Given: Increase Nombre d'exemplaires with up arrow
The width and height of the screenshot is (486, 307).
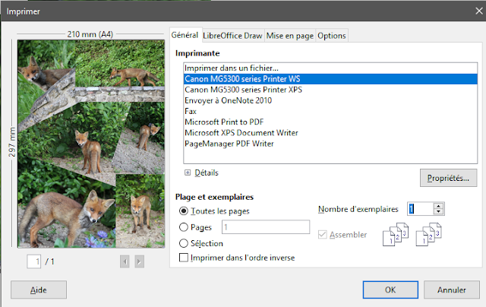Looking at the screenshot, I should pyautogui.click(x=438, y=206).
